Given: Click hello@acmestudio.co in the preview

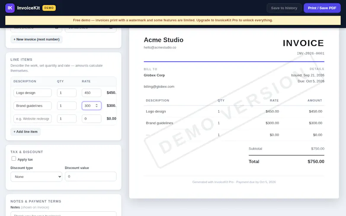Looking at the screenshot, I should [160, 48].
